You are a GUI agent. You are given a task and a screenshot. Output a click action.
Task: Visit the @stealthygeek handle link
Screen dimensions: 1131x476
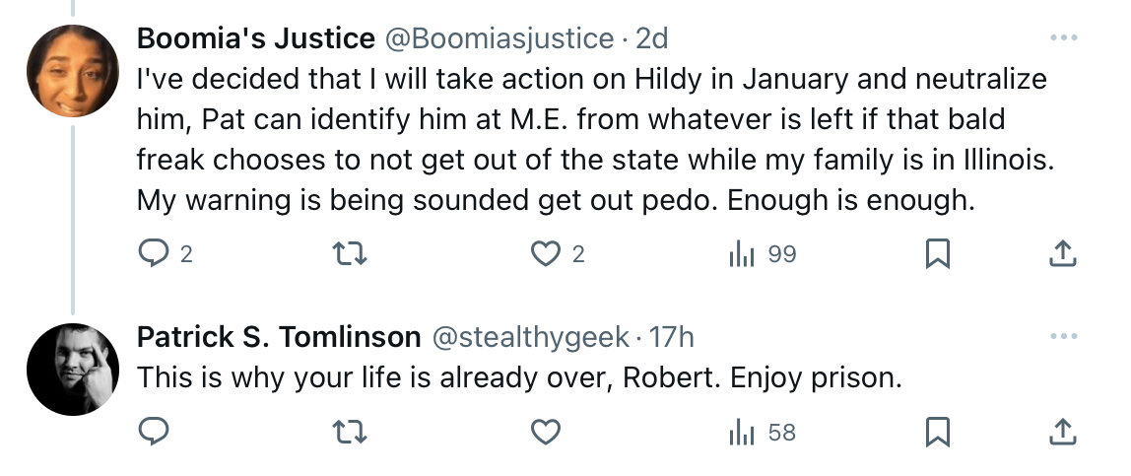point(530,337)
